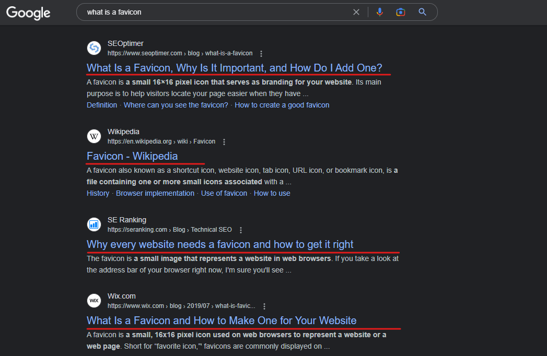Image resolution: width=547 pixels, height=356 pixels.
Task: Open the 'Definition' sitelink under SEOptimer
Action: (102, 105)
